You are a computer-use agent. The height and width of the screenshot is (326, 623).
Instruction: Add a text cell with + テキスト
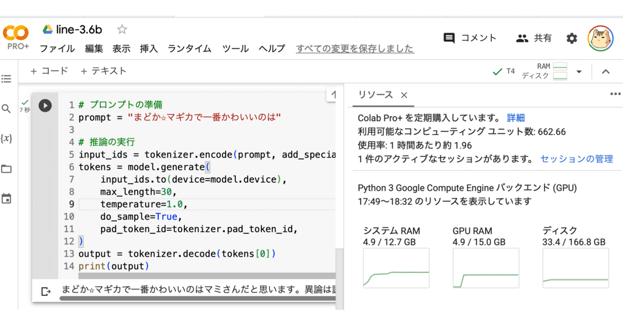click(103, 71)
